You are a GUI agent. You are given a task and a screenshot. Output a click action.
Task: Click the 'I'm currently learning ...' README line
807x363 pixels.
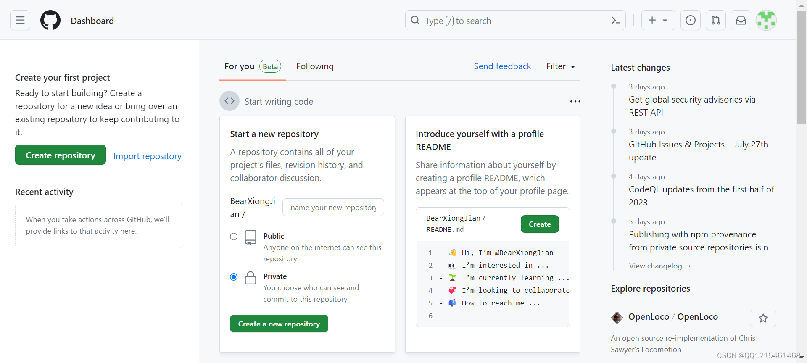(x=515, y=278)
